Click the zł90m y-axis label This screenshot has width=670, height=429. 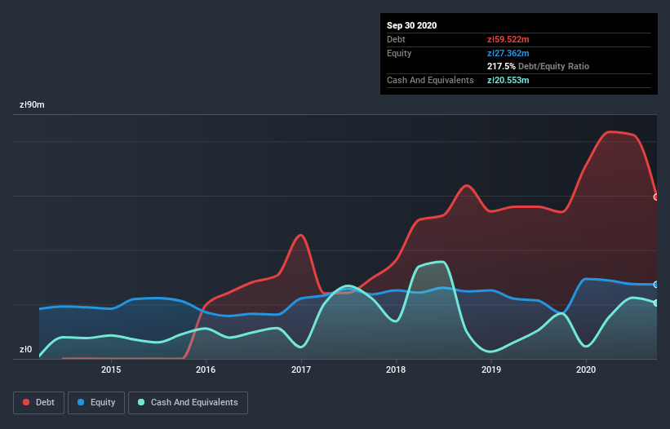pyautogui.click(x=32, y=104)
